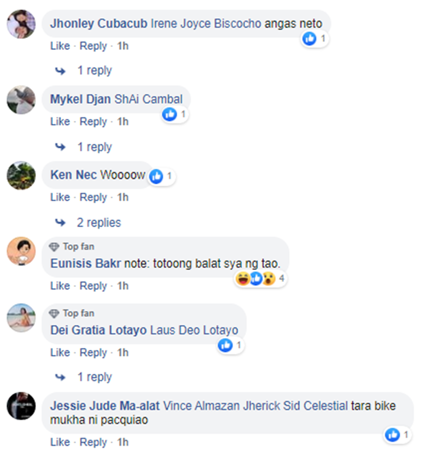This screenshot has width=440, height=456.
Task: Click the like reaction on Jessie Jude Ma-alat's comment
Action: pos(392,435)
